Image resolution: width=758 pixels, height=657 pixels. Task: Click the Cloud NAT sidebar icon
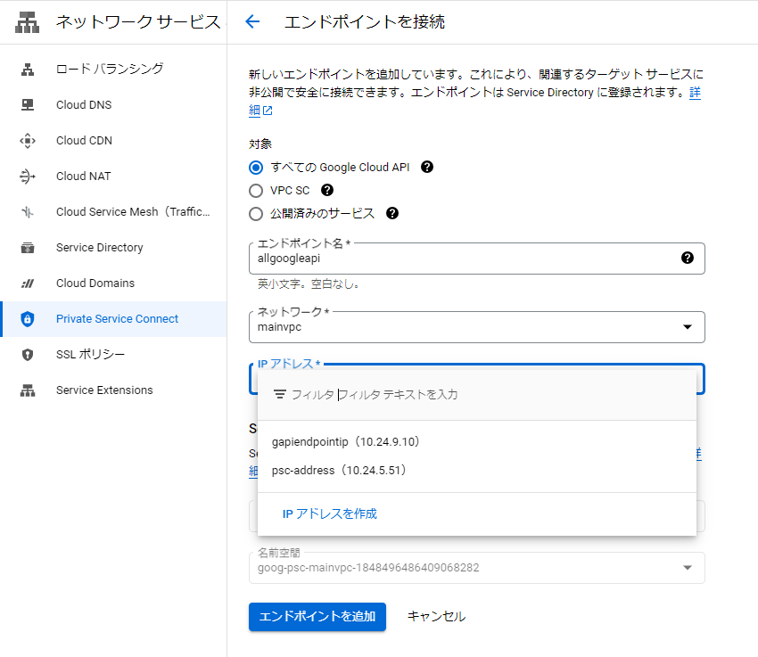pos(28,177)
